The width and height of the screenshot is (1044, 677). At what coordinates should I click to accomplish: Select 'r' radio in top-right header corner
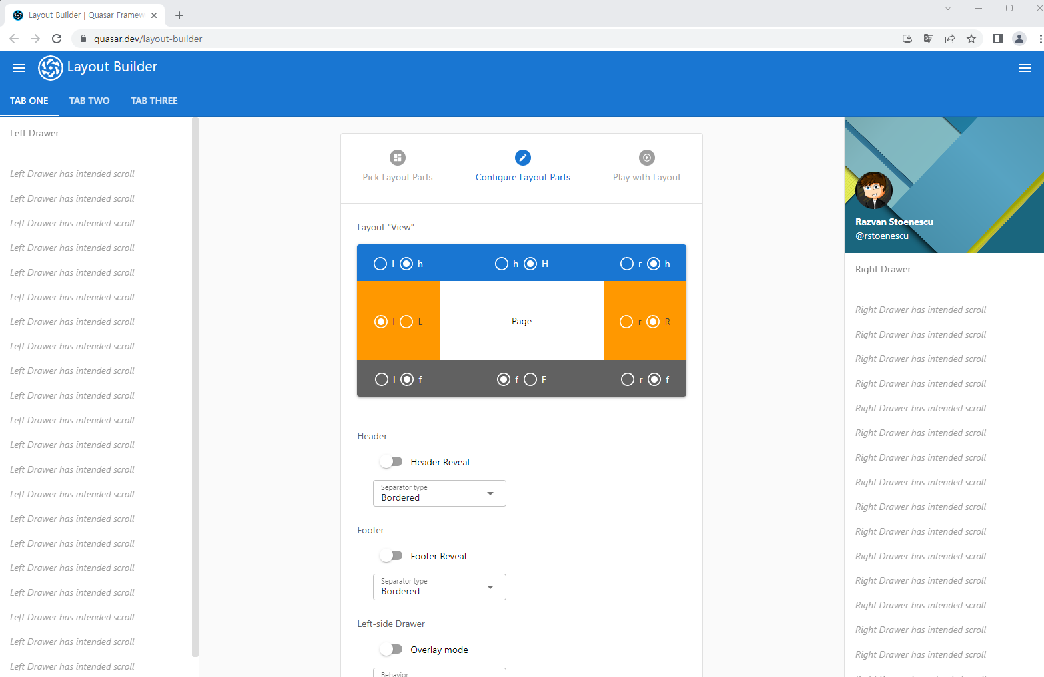(x=627, y=264)
